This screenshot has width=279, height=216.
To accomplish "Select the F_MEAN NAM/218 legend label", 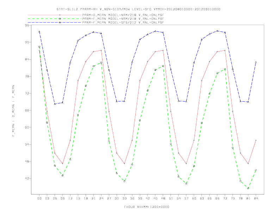I will tap(123, 19).
